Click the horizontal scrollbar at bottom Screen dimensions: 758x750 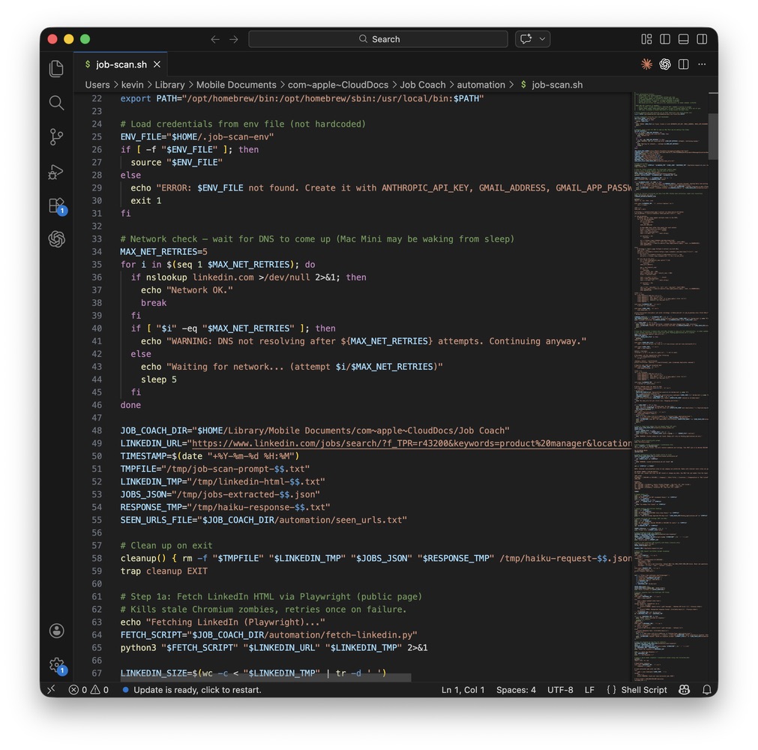266,678
